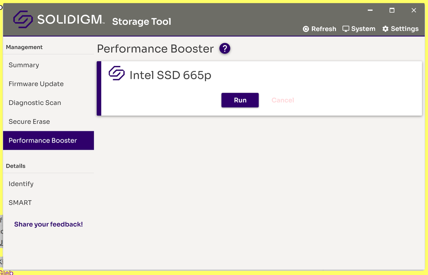Click the greyed-out Cancel button
428x275 pixels.
[283, 100]
